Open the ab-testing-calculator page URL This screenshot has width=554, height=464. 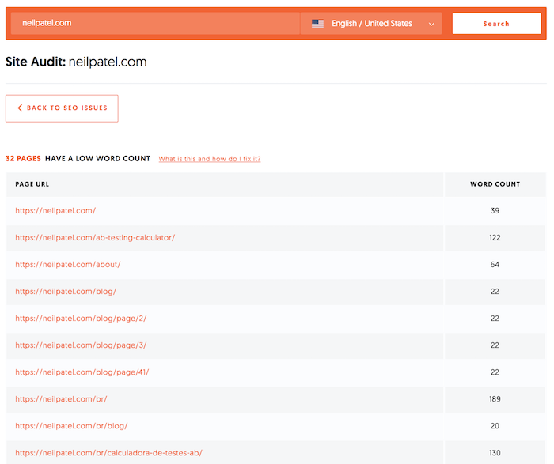click(95, 237)
